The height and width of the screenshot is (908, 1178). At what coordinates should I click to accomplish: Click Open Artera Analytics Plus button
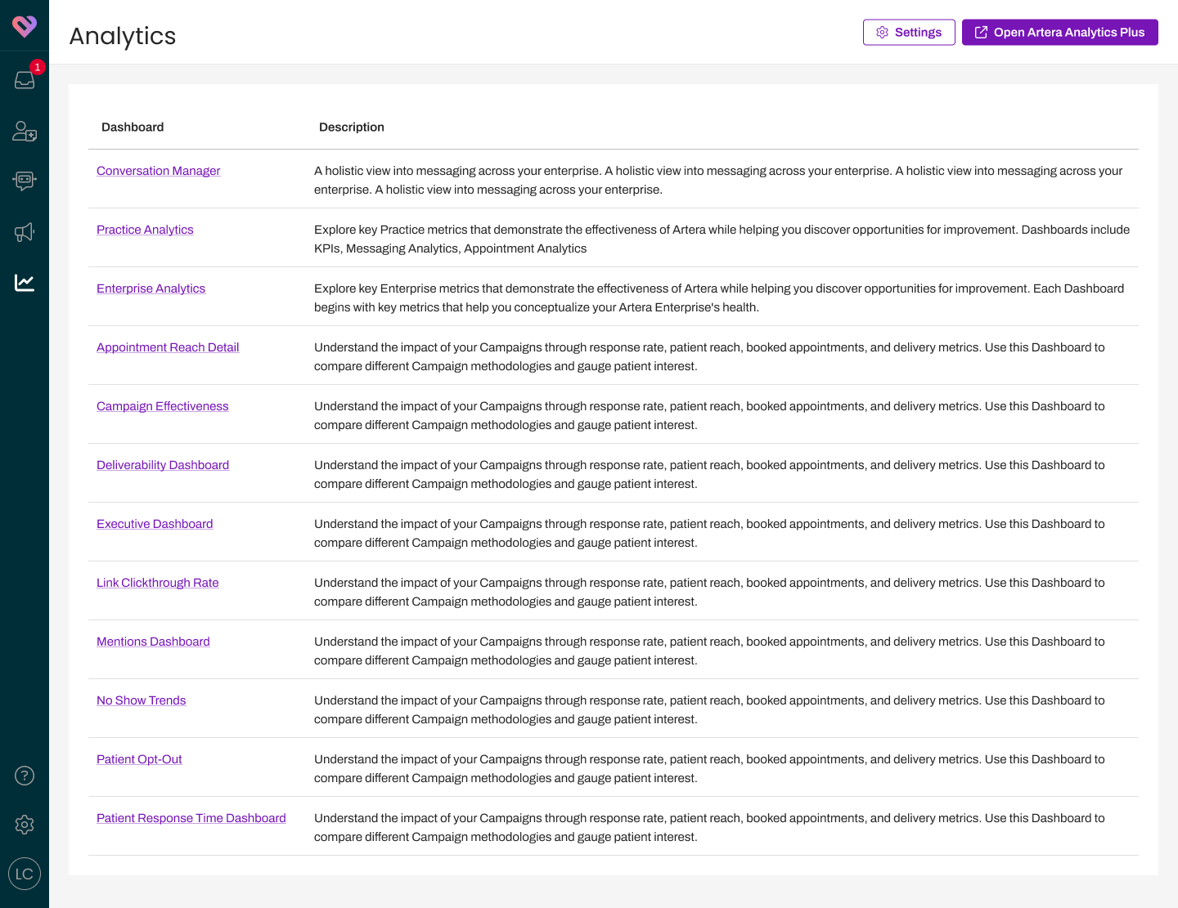click(x=1060, y=33)
